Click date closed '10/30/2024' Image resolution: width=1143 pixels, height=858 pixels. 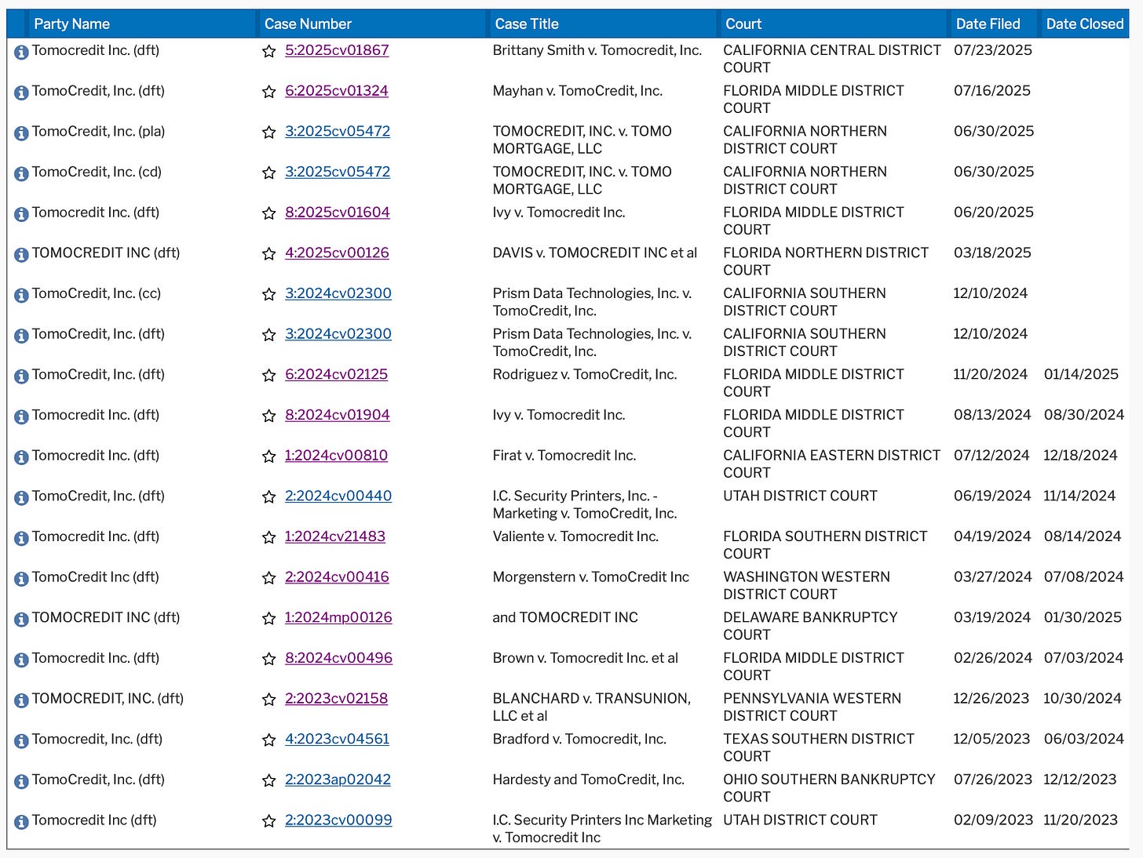(1083, 699)
